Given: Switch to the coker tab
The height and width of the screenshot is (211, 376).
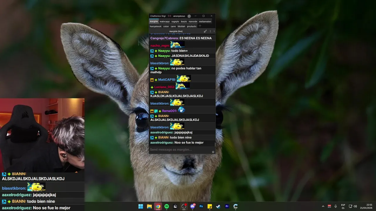Looking at the screenshot, I should (166, 26).
